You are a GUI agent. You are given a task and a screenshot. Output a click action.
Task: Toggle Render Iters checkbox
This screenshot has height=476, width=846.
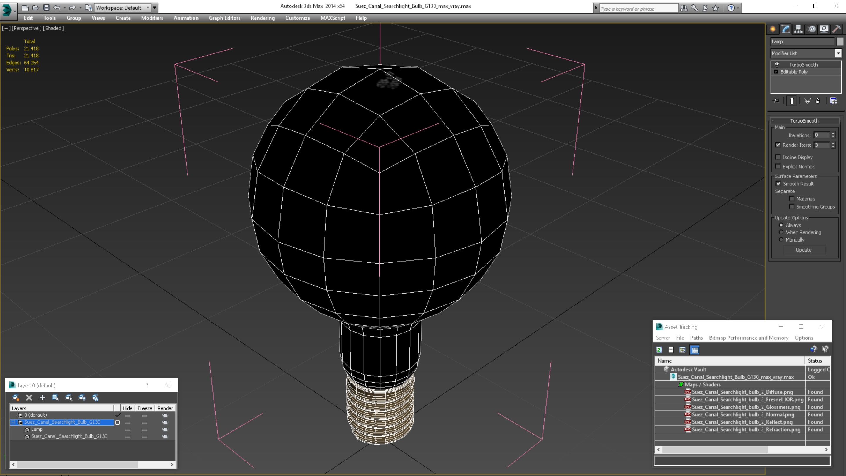[x=778, y=145]
